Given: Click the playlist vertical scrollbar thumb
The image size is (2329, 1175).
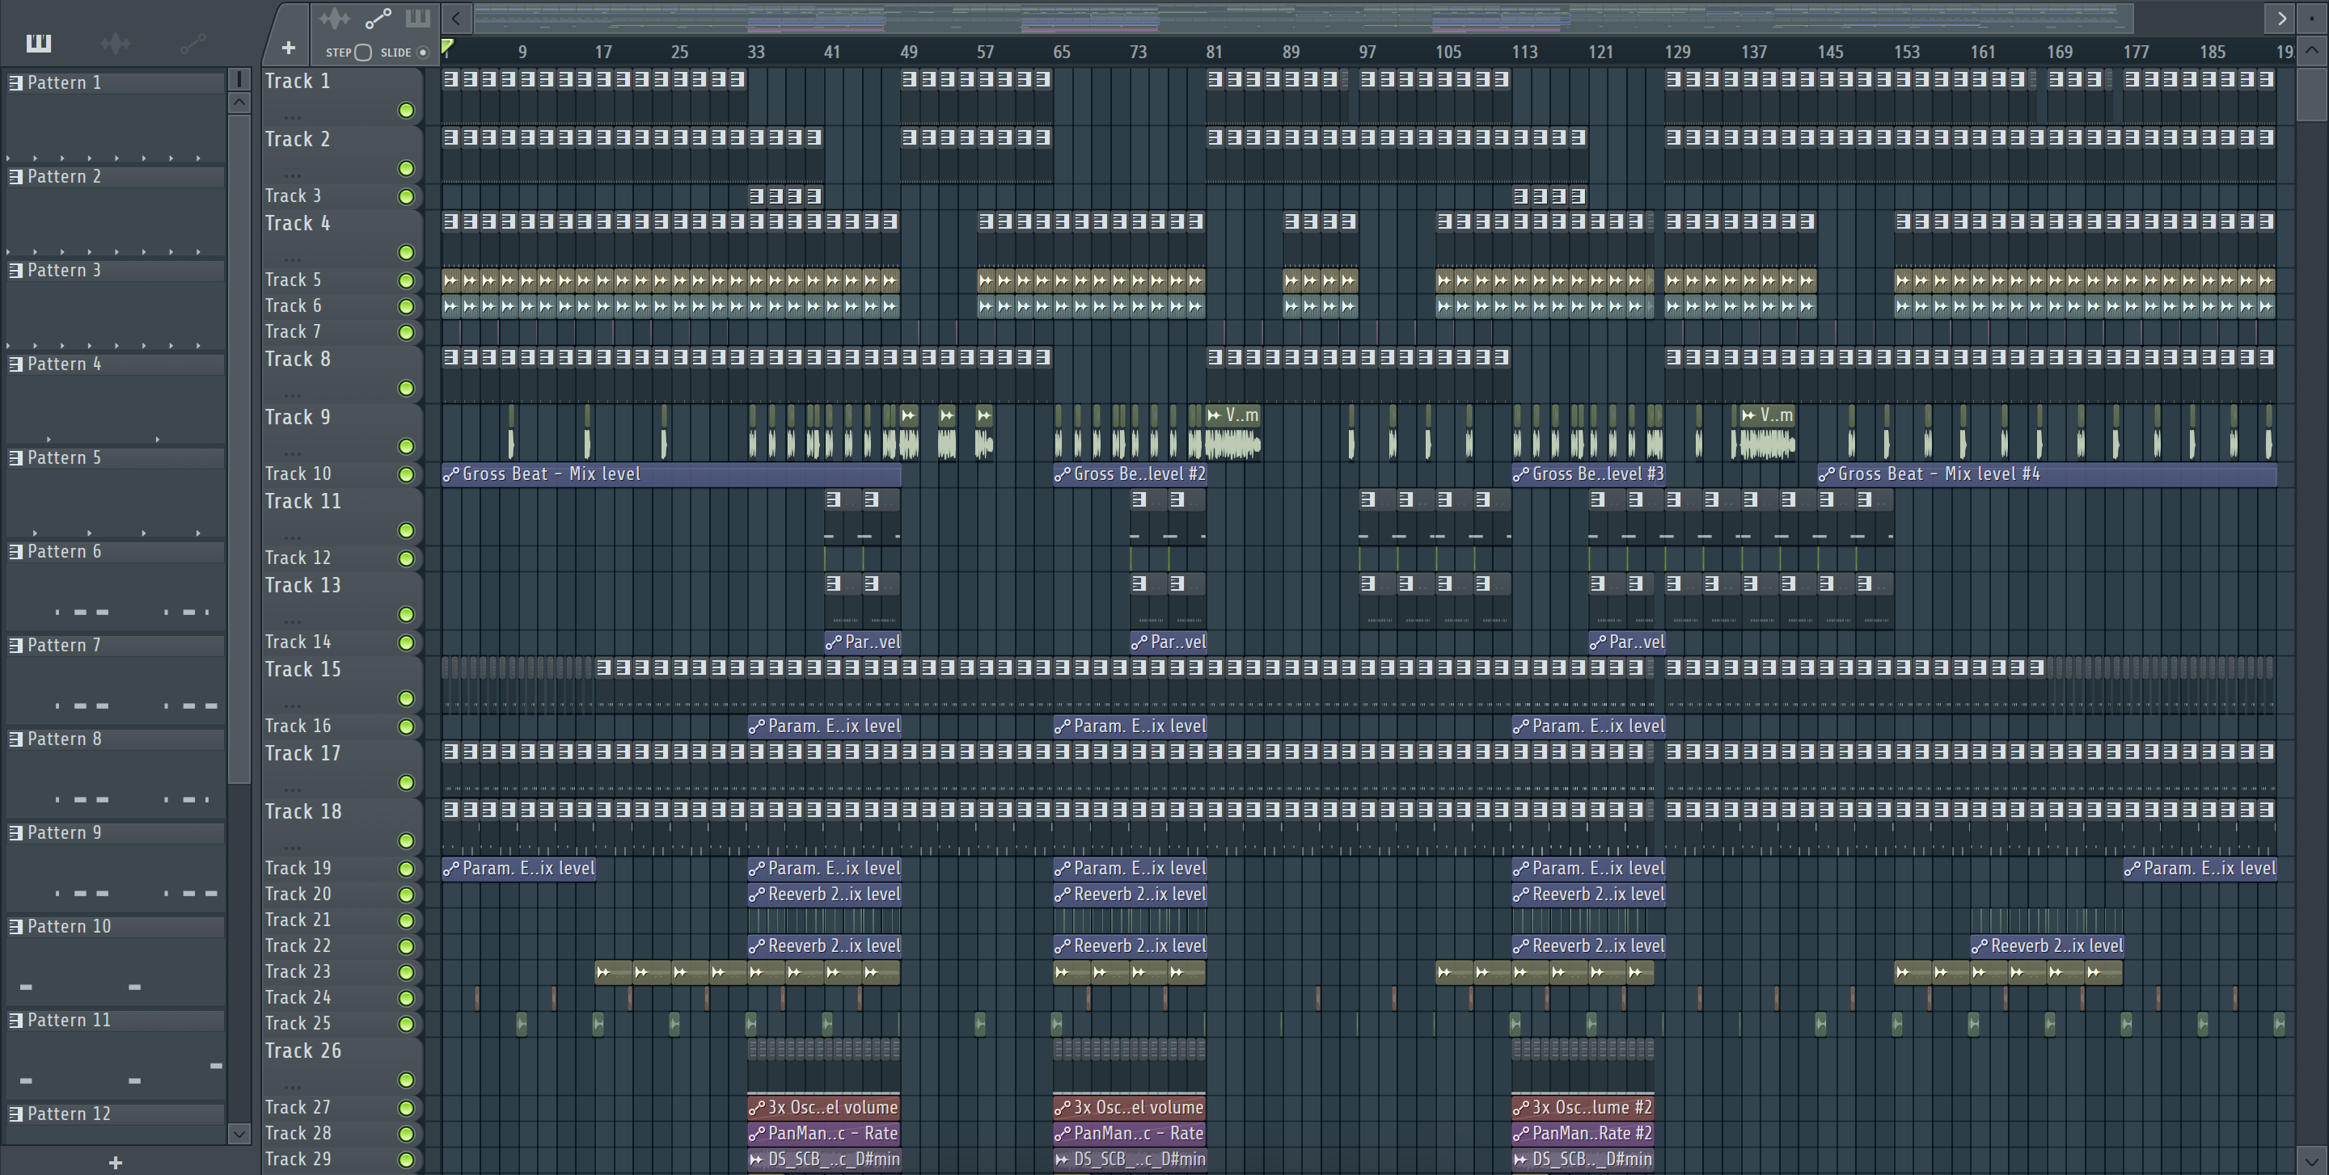Looking at the screenshot, I should coord(2312,93).
